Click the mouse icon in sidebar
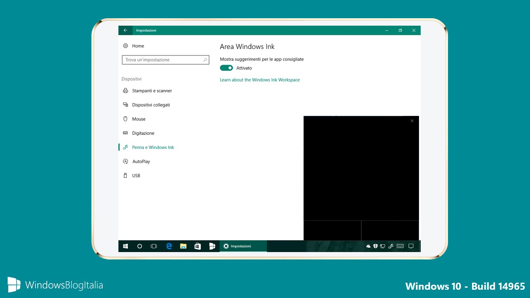530x298 pixels. tap(125, 119)
